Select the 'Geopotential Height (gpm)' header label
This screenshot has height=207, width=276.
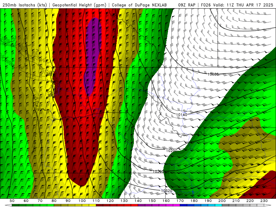coord(79,5)
